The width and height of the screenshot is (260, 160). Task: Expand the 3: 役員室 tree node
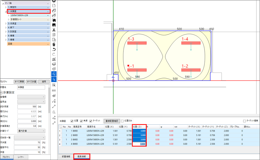[6, 24]
